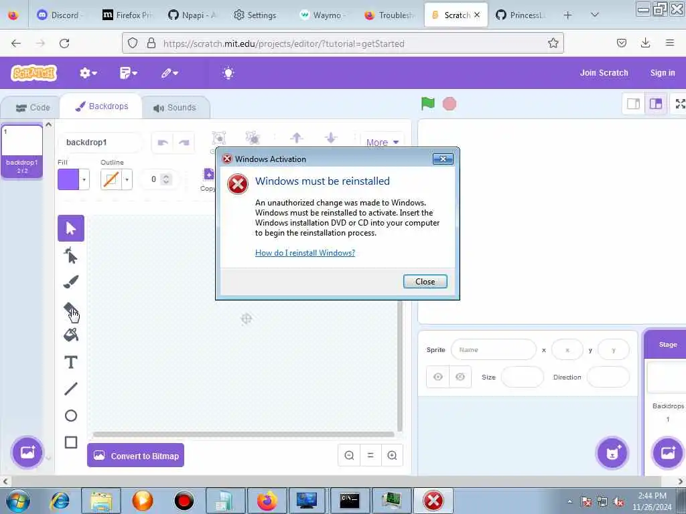Screen dimensions: 686x514
Task: Click Join Scratch
Action: coord(604,73)
